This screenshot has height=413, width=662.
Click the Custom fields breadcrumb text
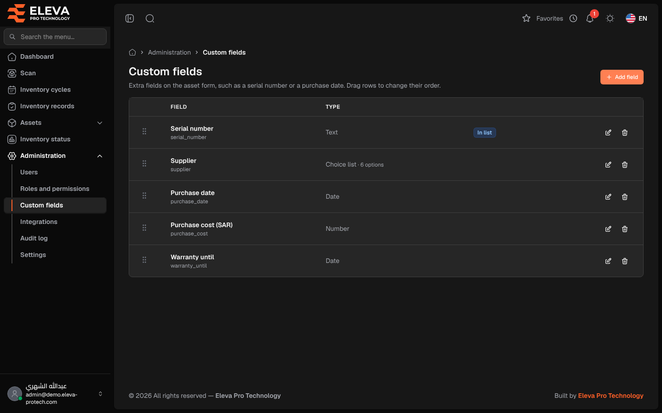pyautogui.click(x=224, y=52)
